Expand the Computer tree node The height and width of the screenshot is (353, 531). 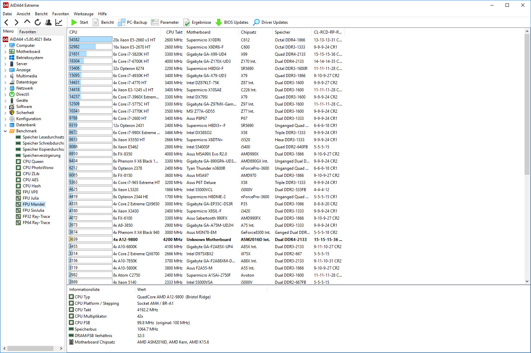click(5, 45)
